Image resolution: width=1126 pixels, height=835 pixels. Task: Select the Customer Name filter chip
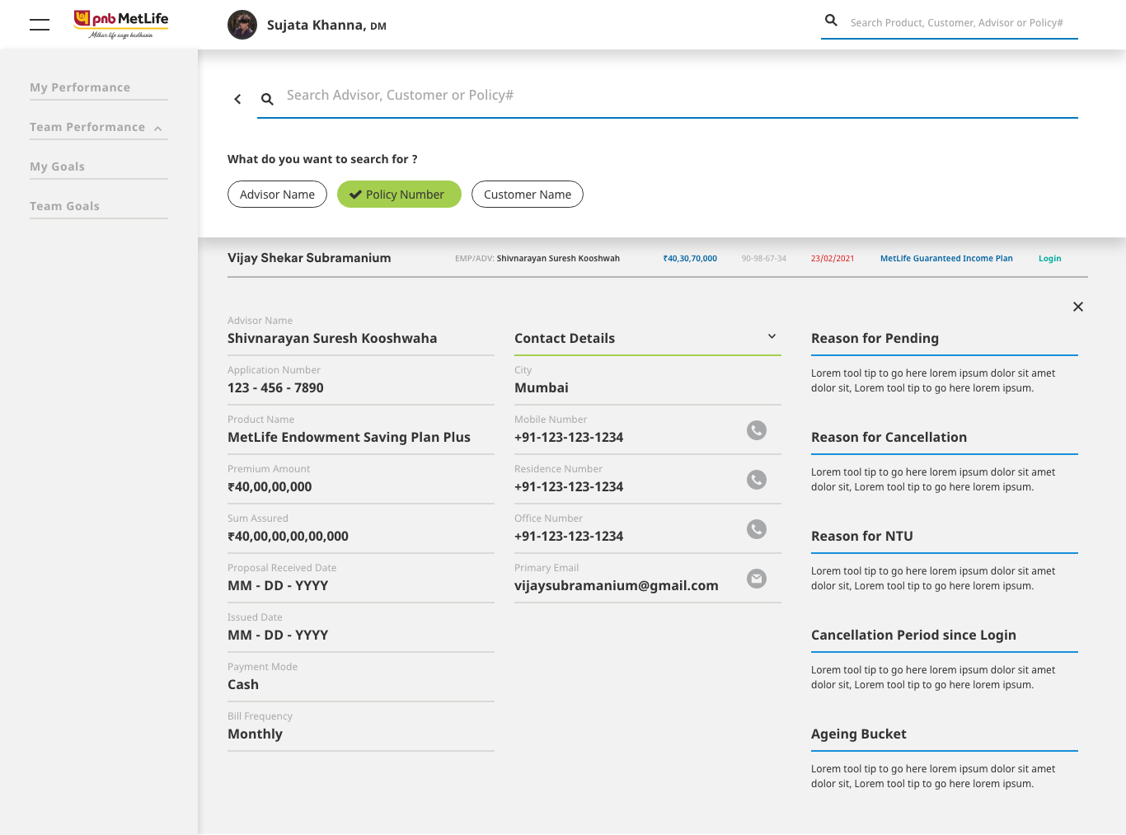pos(528,195)
